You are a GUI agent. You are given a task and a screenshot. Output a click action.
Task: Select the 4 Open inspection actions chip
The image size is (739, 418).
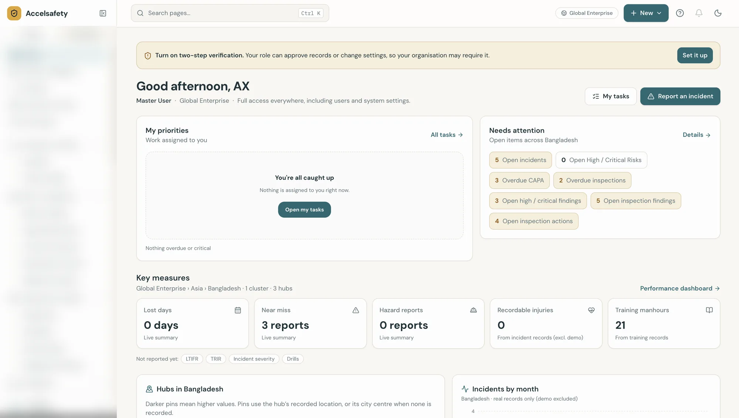point(534,221)
